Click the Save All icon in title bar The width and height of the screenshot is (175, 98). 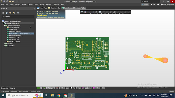click(x=7, y=1)
